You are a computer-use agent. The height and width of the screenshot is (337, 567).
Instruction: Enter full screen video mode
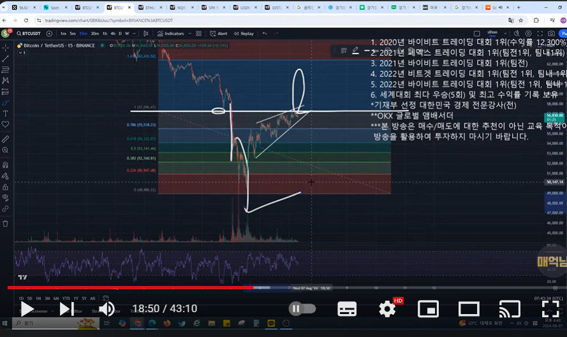pyautogui.click(x=550, y=309)
